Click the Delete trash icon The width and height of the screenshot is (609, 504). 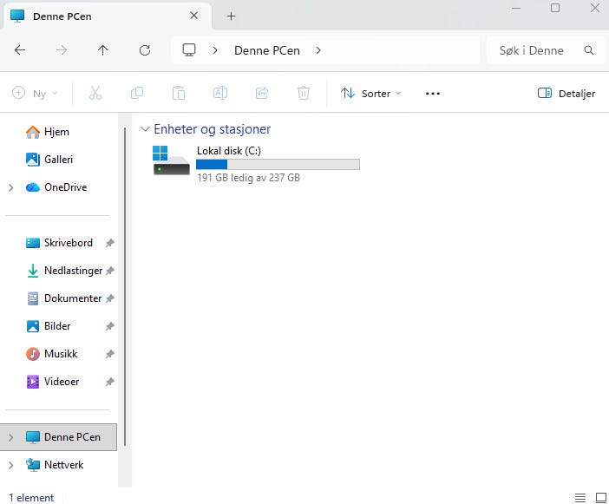pyautogui.click(x=304, y=93)
